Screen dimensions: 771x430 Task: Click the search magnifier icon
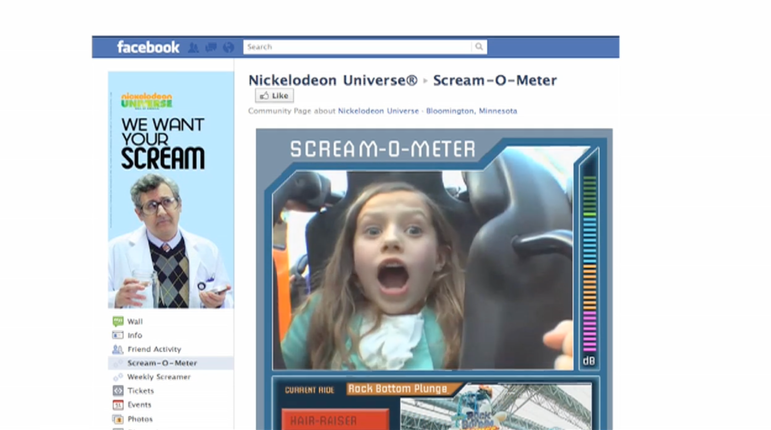pos(479,47)
